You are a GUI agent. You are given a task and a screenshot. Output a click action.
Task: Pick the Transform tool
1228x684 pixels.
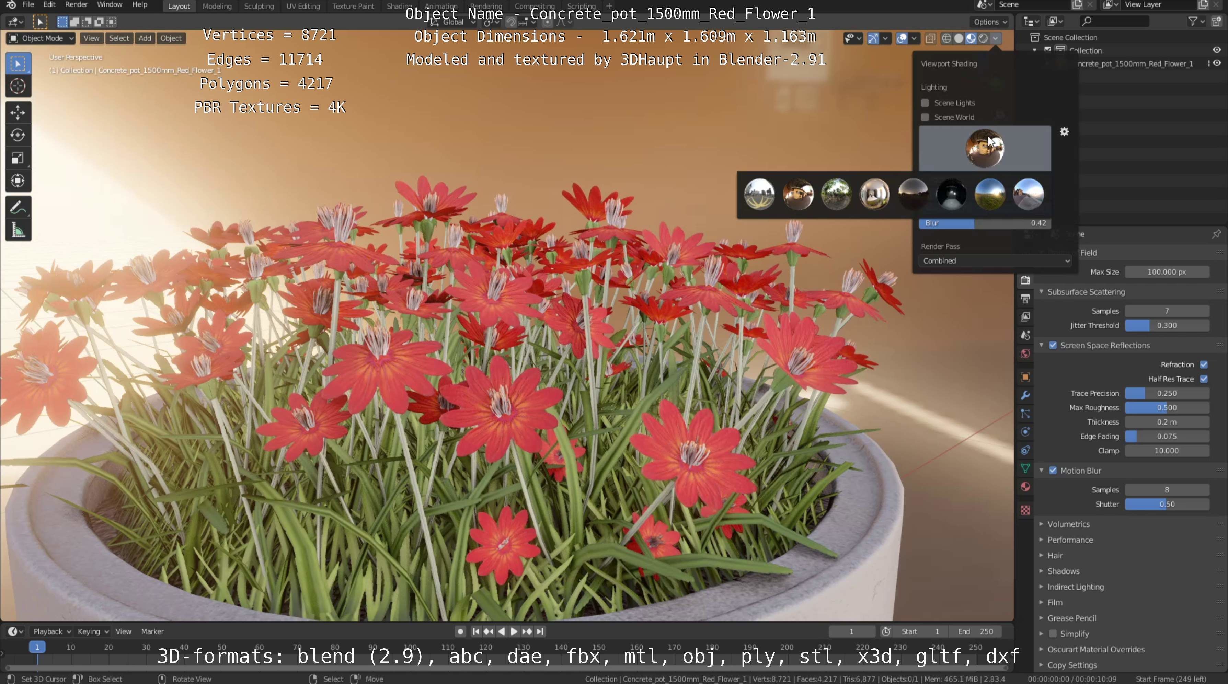pos(18,181)
